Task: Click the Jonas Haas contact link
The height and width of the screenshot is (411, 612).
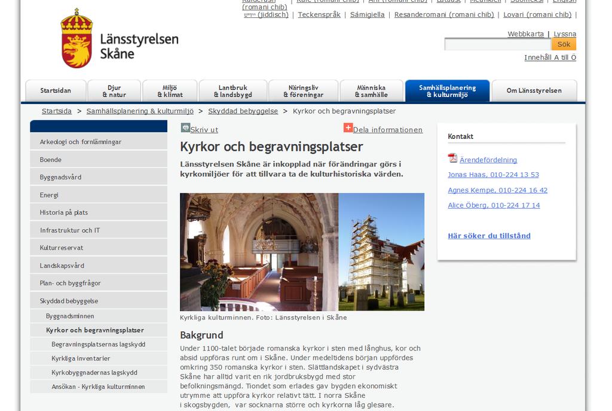Action: [493, 175]
